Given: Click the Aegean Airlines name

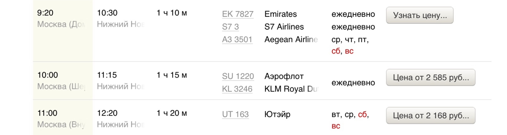Looking at the screenshot, I should tap(291, 40).
